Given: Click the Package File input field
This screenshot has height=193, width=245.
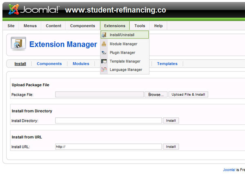Looking at the screenshot, I should click(100, 94).
